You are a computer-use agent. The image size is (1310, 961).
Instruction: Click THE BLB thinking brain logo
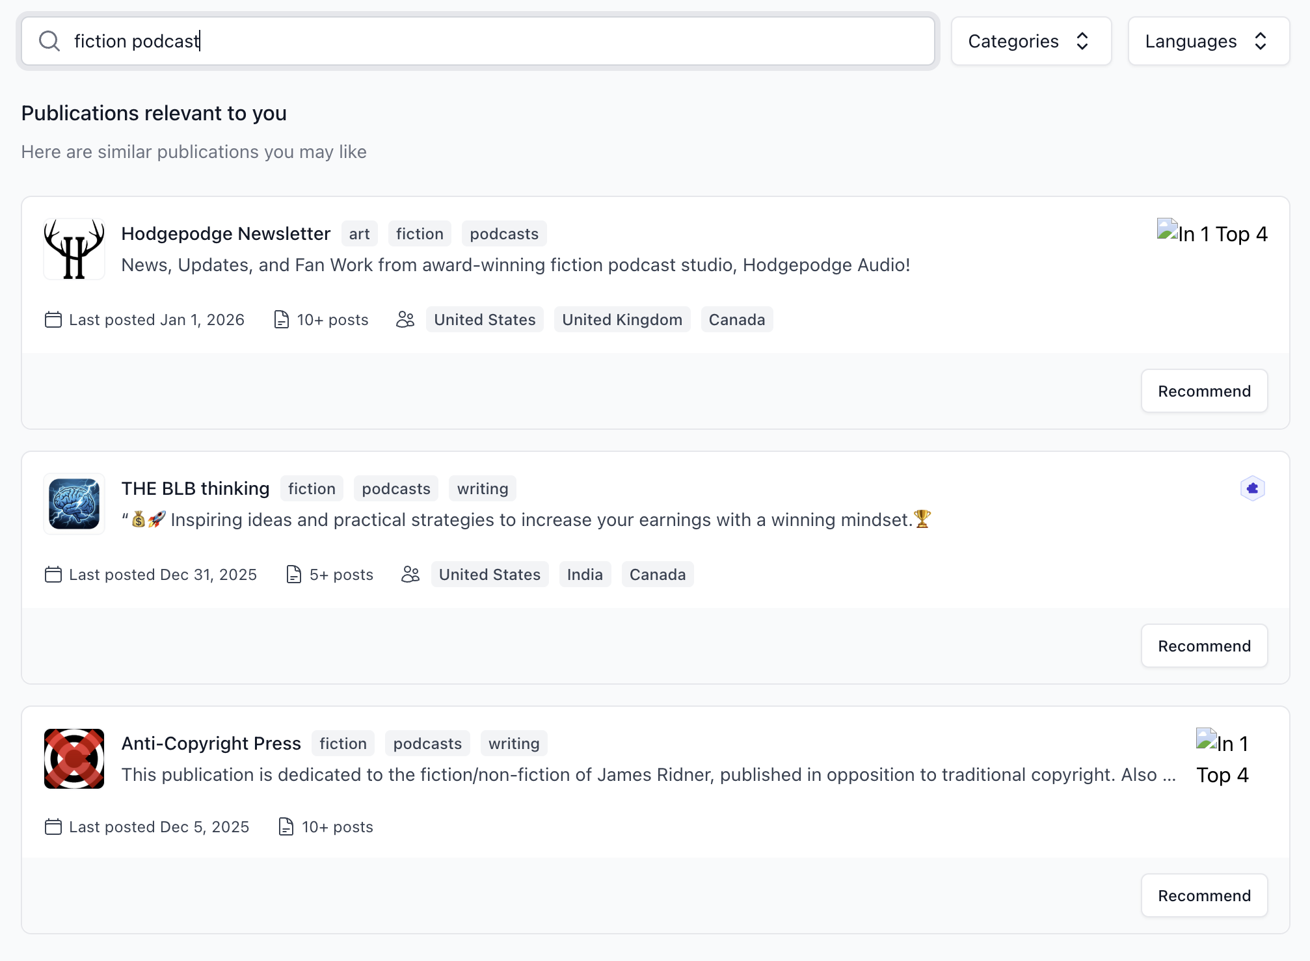point(74,504)
